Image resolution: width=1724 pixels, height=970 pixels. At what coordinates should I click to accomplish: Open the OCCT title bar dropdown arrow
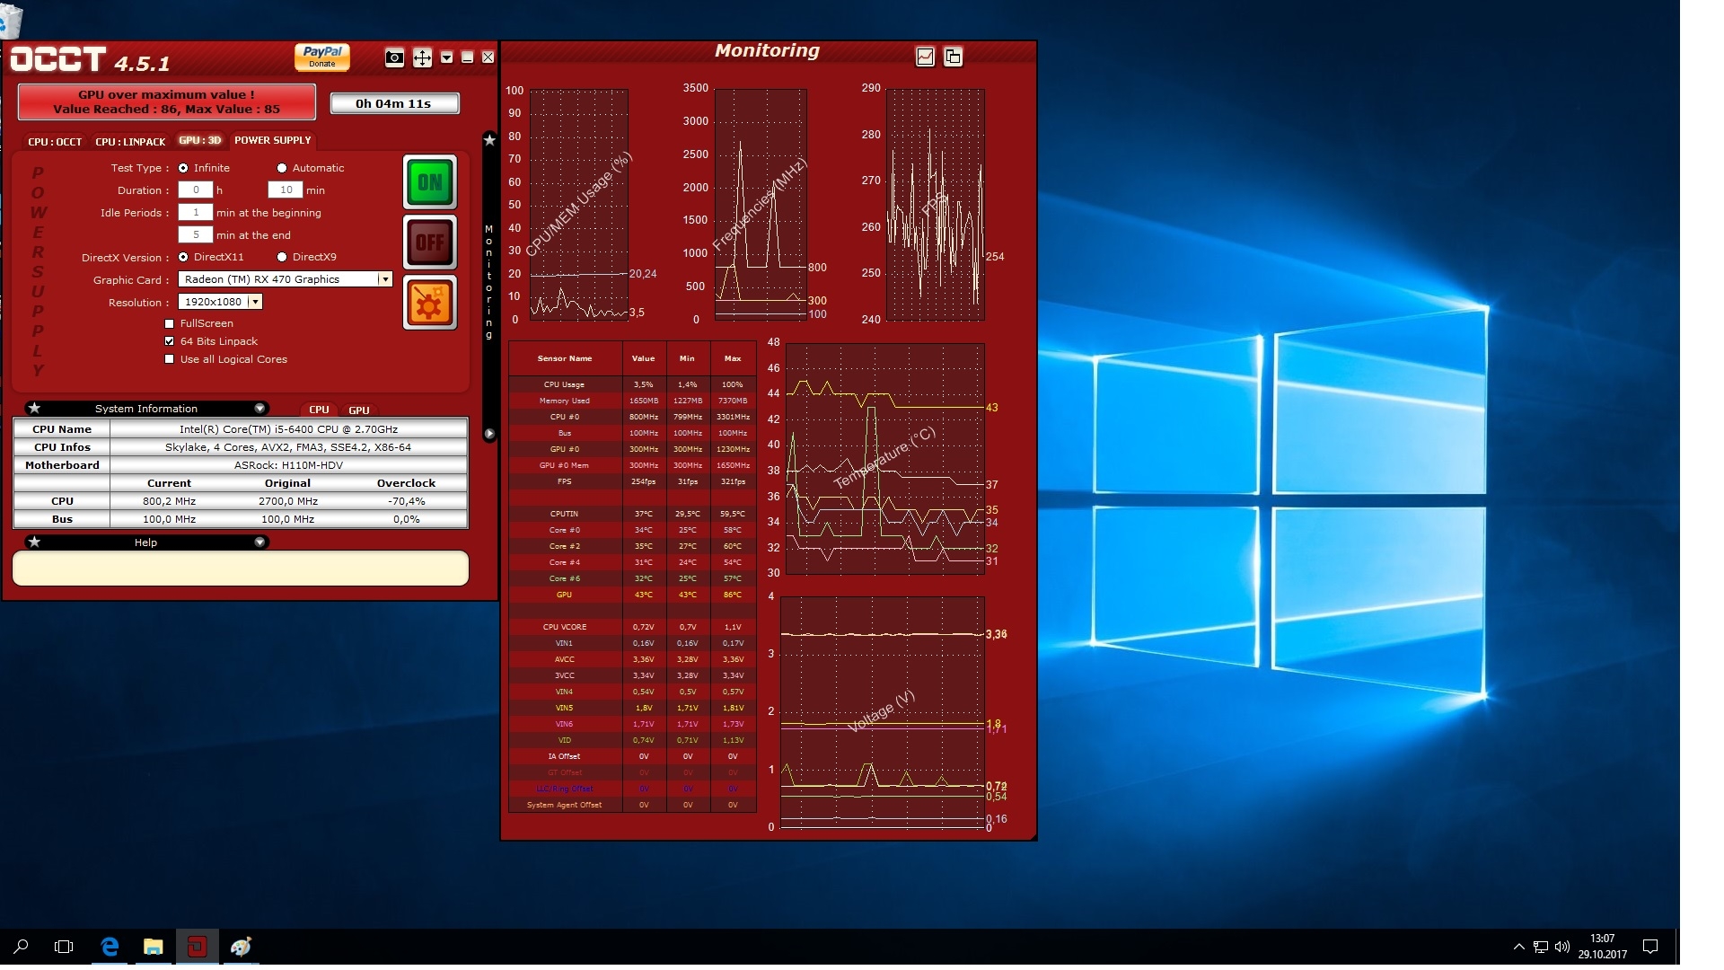(446, 57)
